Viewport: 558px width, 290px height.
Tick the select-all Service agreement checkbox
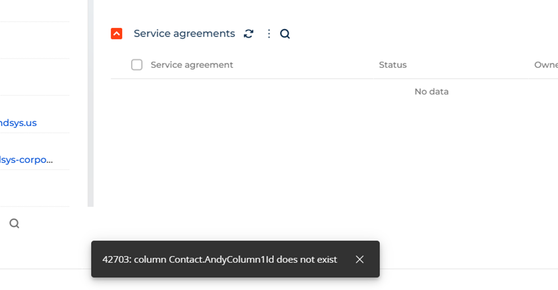tap(137, 65)
